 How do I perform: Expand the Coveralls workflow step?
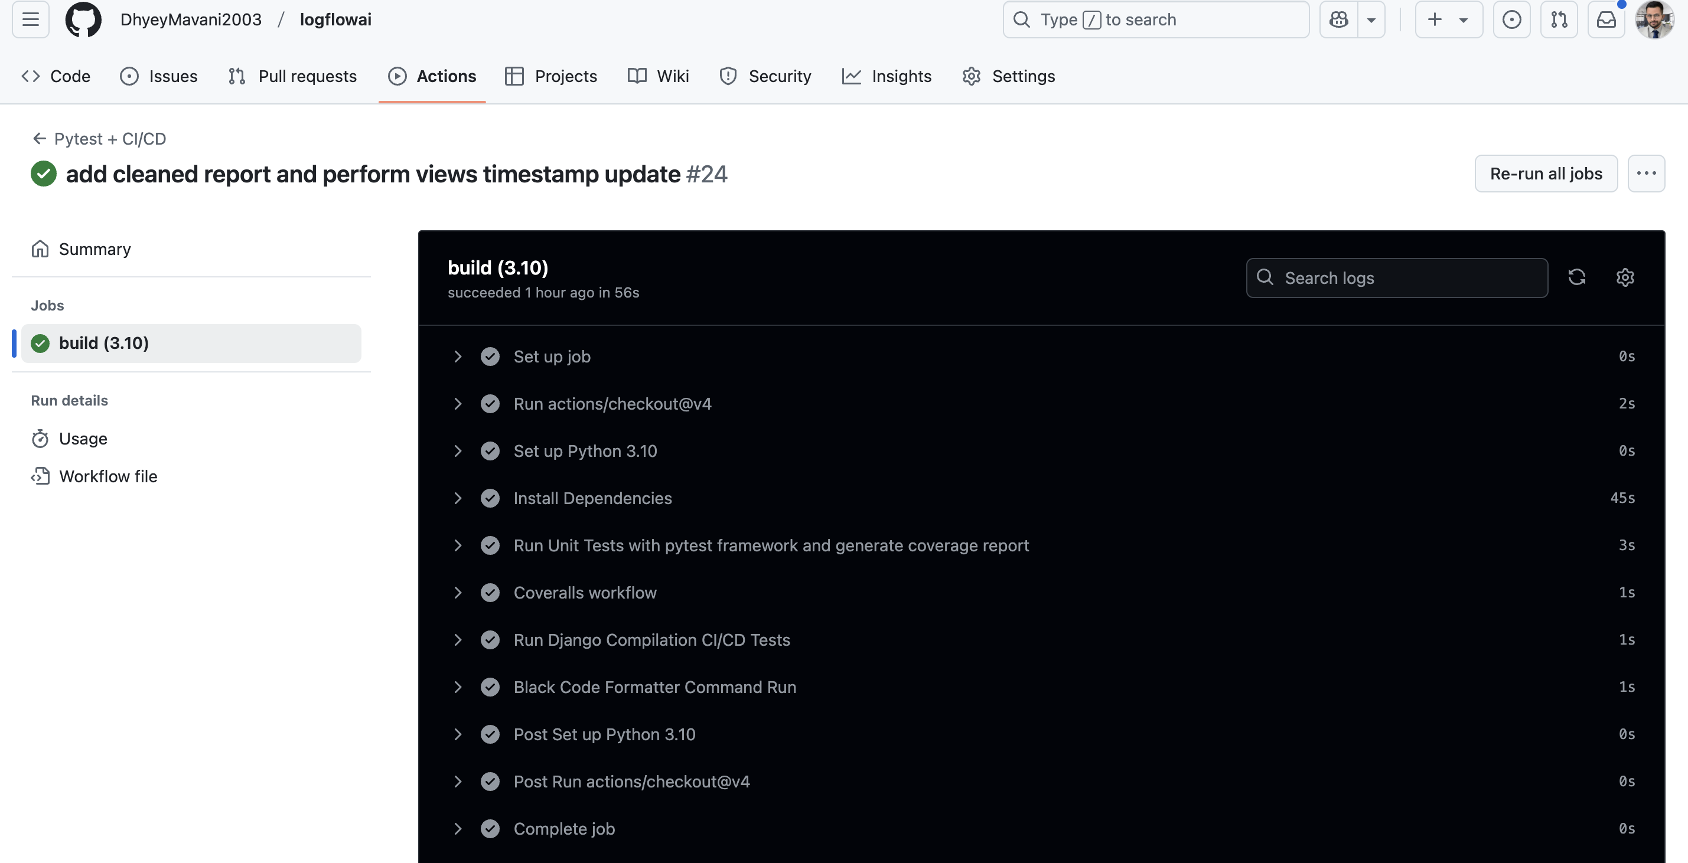pyautogui.click(x=458, y=593)
